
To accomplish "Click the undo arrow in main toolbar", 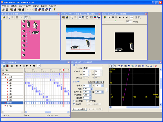I will [28, 10].
